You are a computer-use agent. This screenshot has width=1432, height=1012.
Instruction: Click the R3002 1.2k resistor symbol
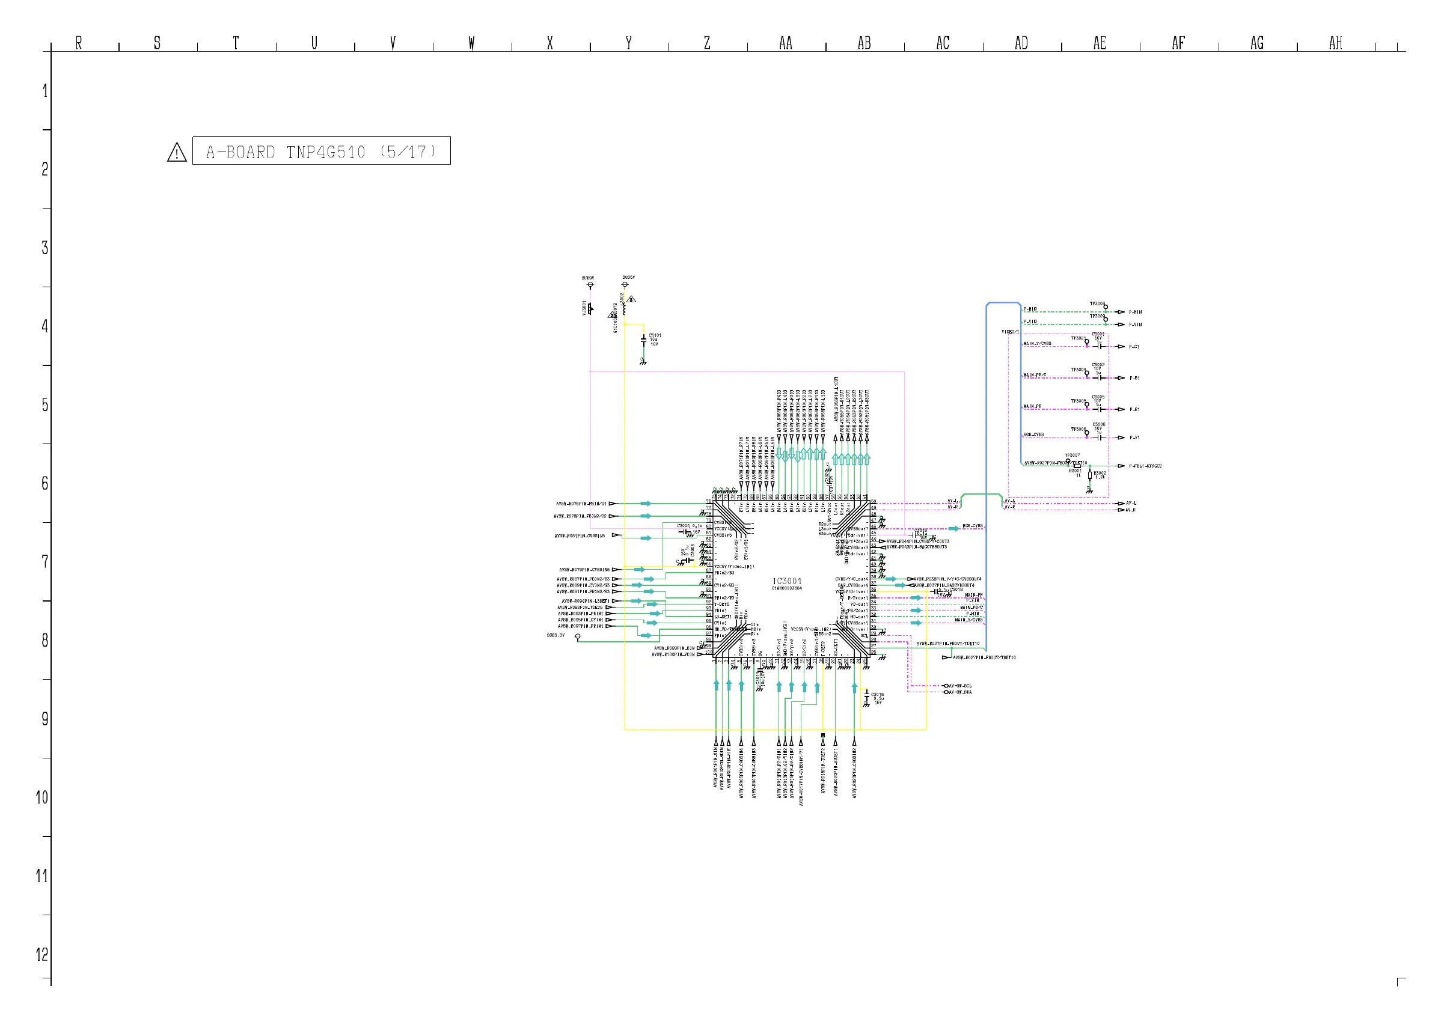click(1089, 477)
